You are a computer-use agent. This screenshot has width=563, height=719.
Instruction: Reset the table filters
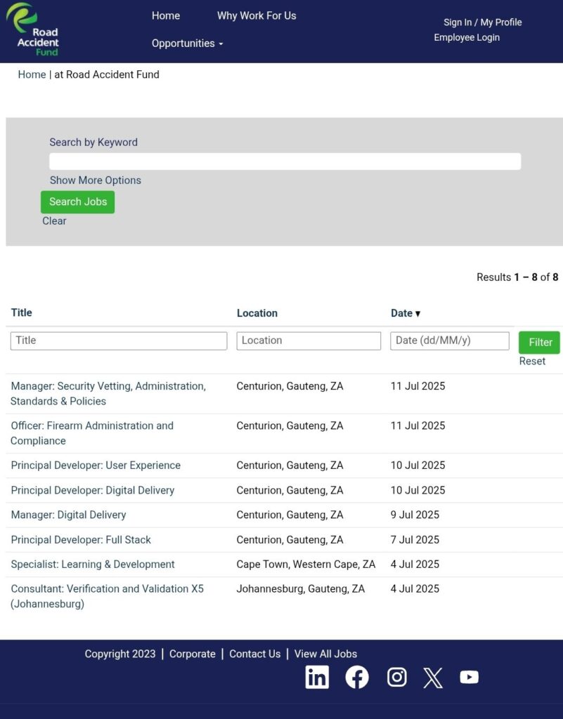(x=532, y=362)
